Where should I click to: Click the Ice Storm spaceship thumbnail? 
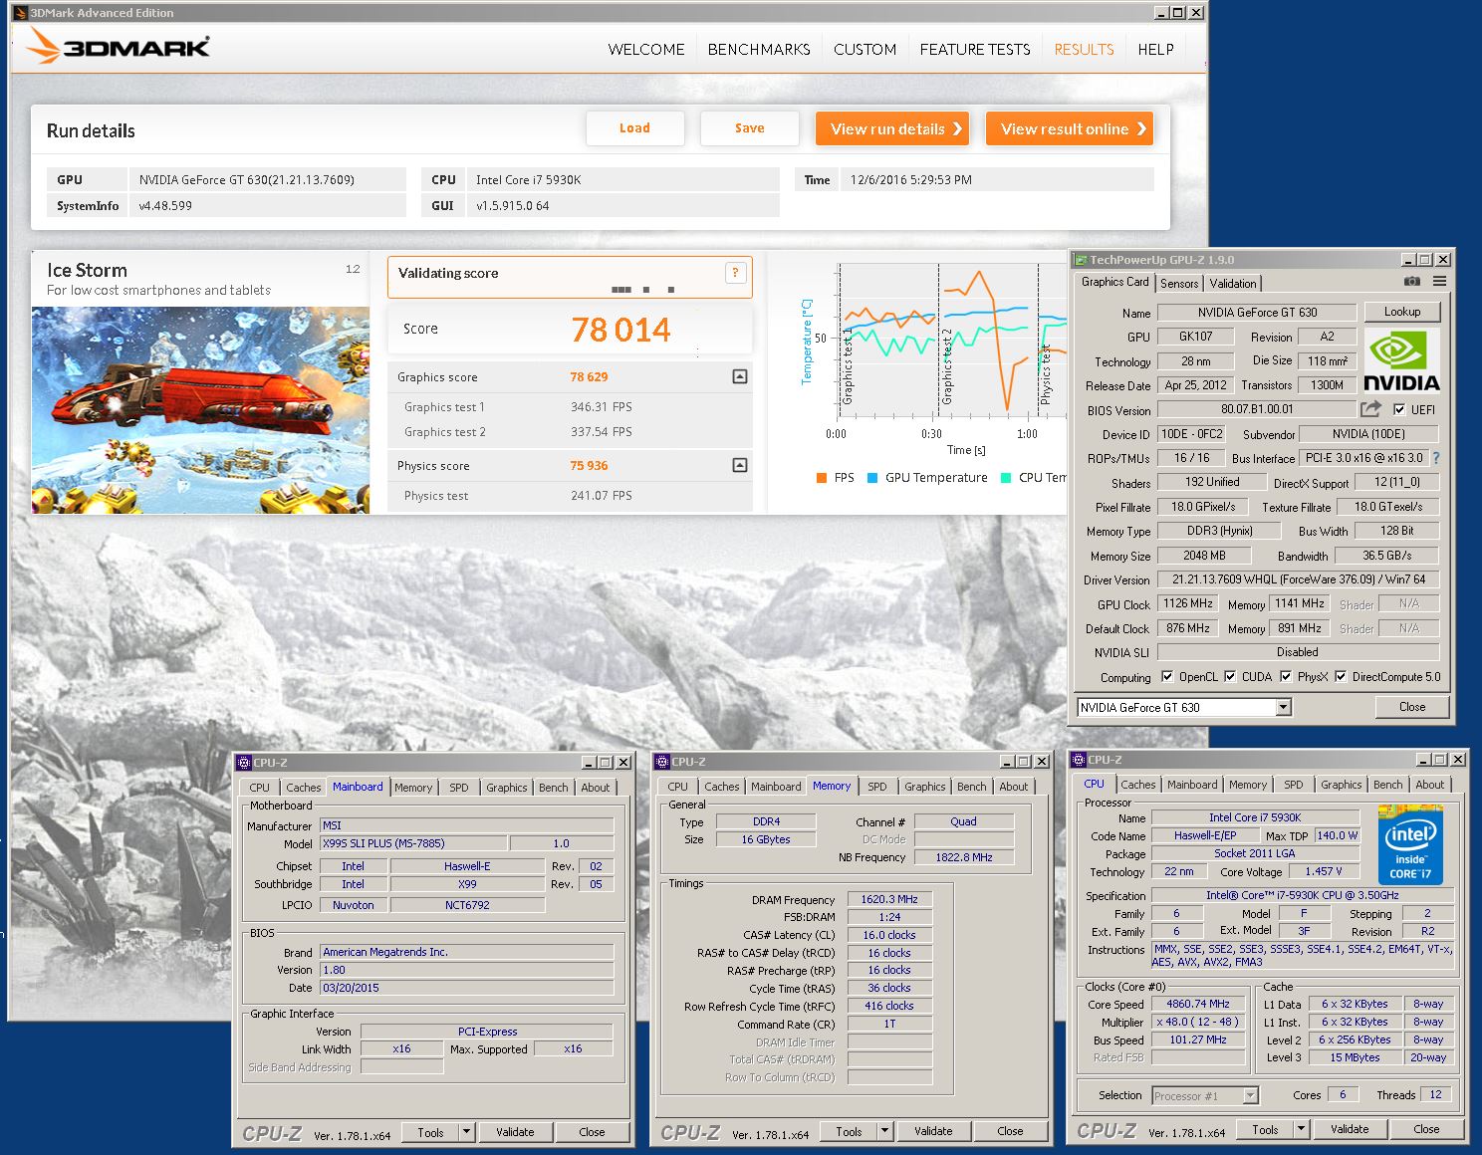[x=200, y=410]
